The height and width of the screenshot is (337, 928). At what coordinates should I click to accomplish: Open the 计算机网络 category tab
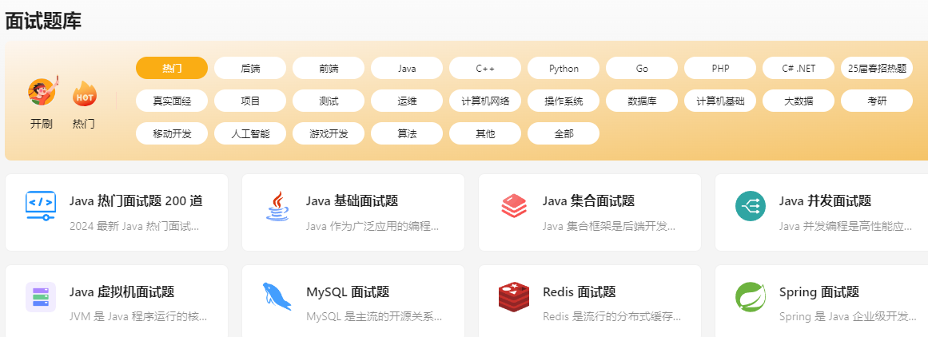[x=485, y=101]
